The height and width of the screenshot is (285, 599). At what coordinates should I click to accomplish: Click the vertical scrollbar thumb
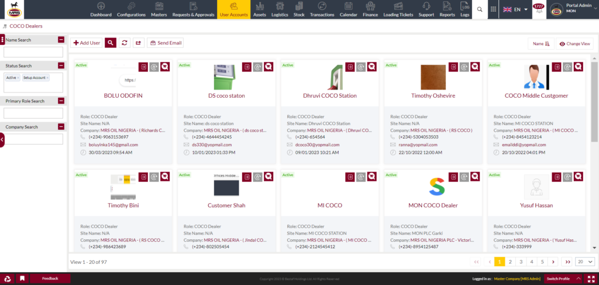coord(594,101)
